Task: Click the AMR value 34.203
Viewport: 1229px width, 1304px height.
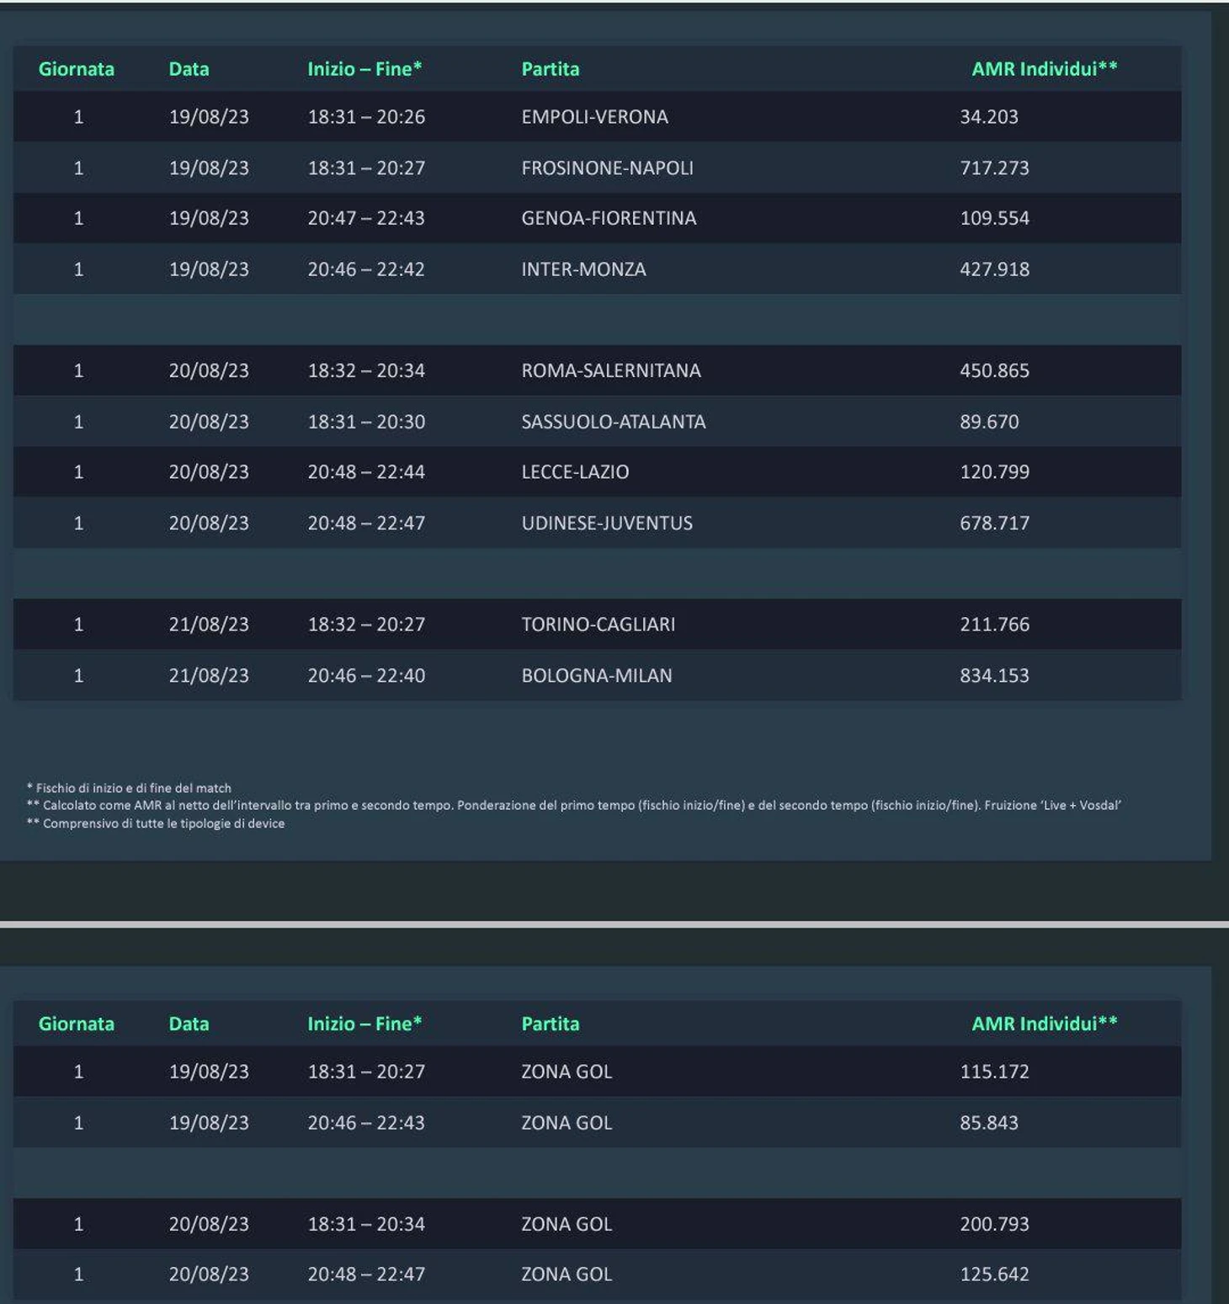Action: point(989,117)
